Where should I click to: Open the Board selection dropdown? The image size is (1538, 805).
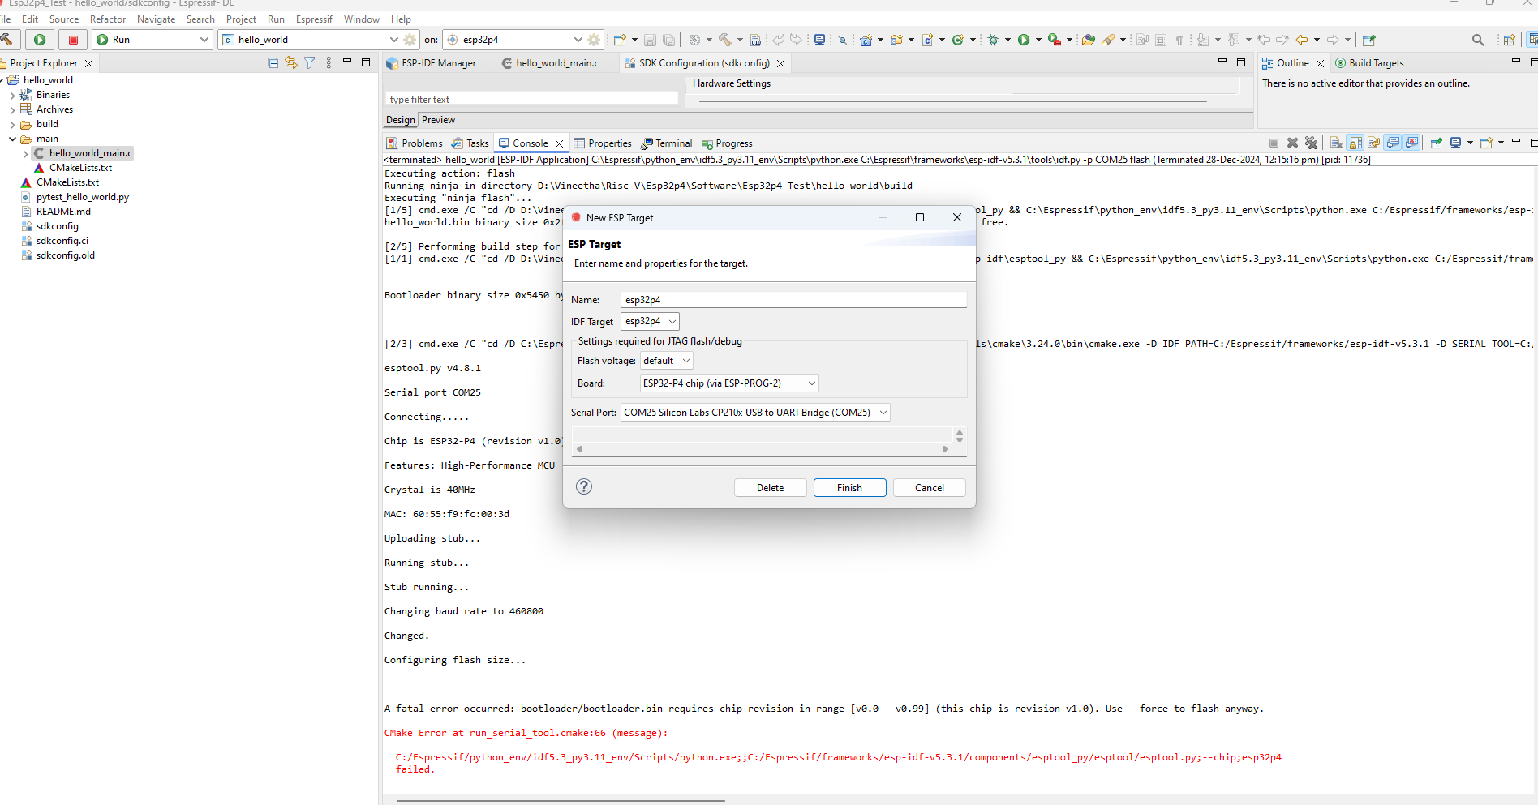point(729,383)
